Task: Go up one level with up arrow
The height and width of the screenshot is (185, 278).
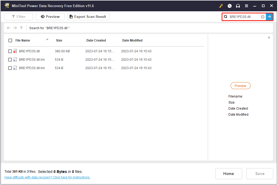Action: click(21, 28)
